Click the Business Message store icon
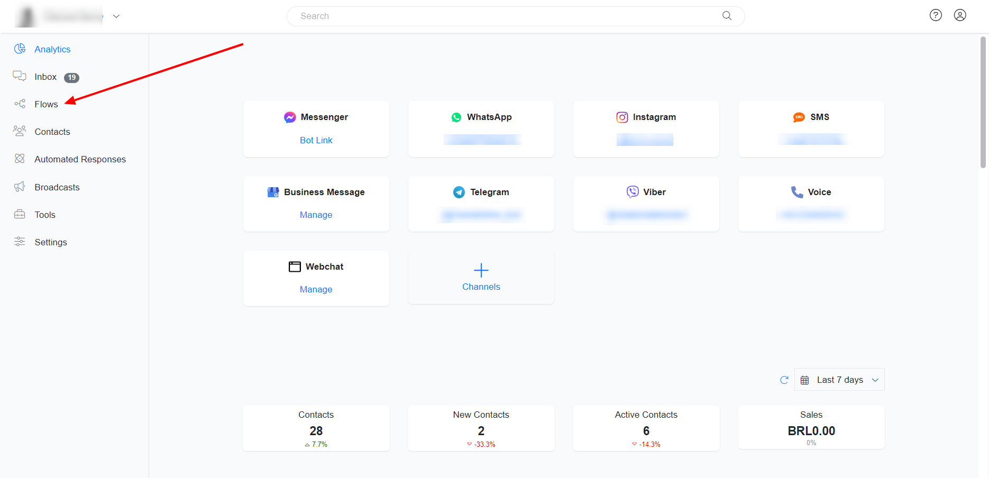The image size is (989, 478). pos(273,192)
